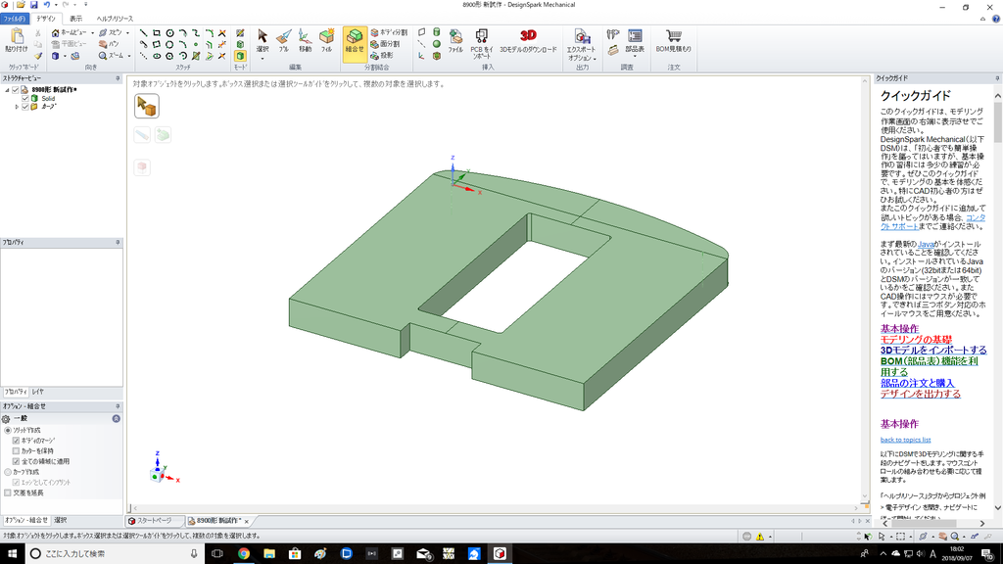Select the Circle sketch tool
Viewport: 1003px width, 564px height.
tap(169, 33)
